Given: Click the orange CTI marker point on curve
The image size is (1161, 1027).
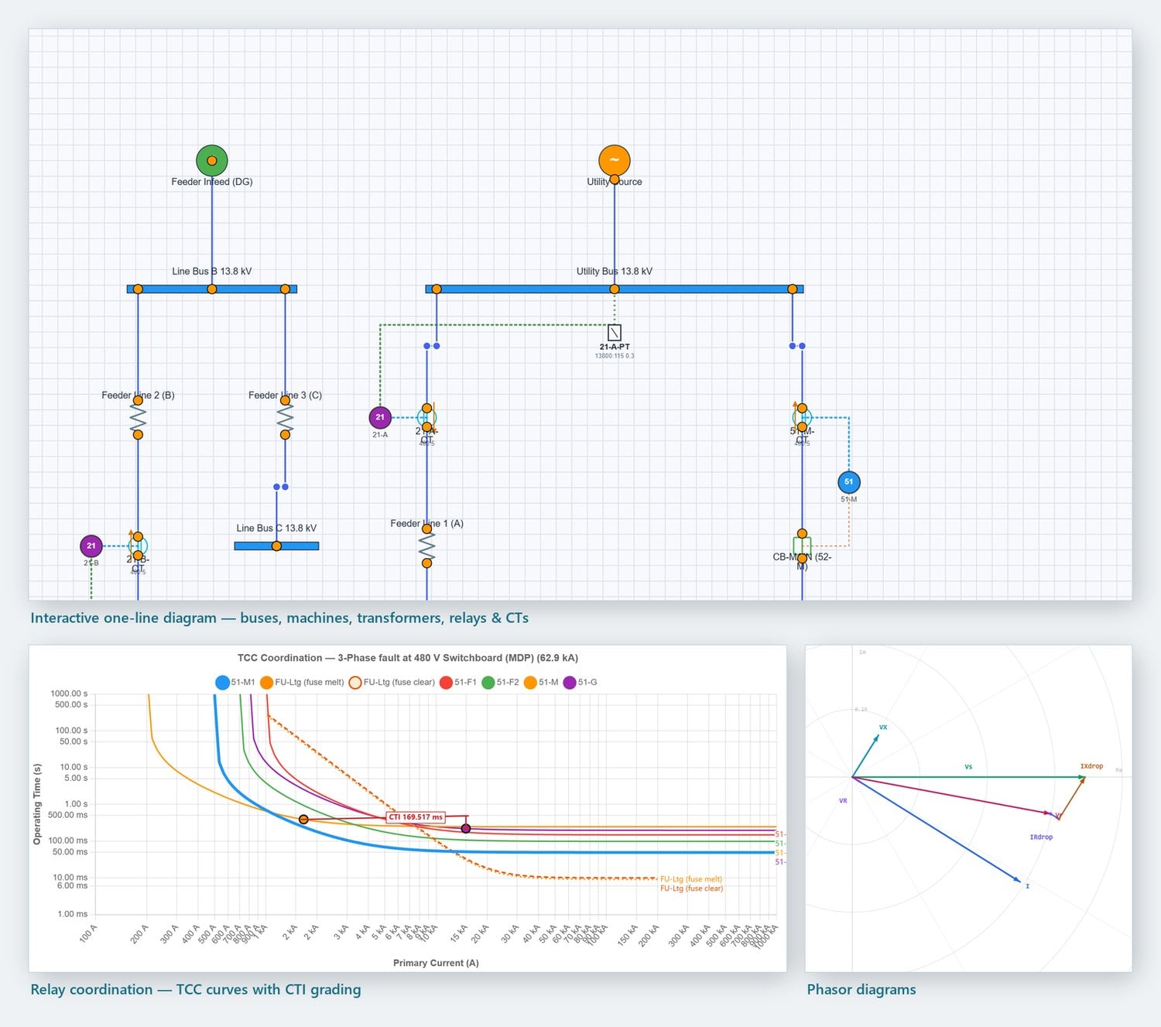Looking at the screenshot, I should pyautogui.click(x=303, y=820).
